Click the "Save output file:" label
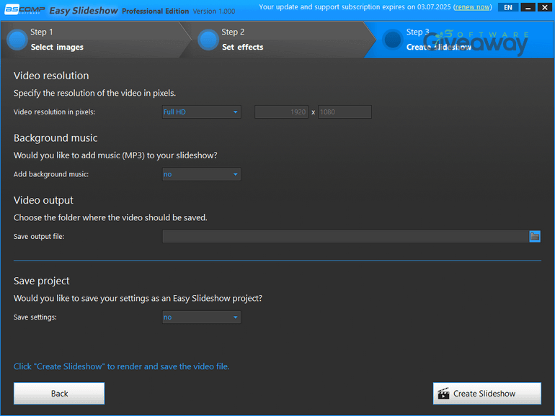This screenshot has width=555, height=416. 39,237
